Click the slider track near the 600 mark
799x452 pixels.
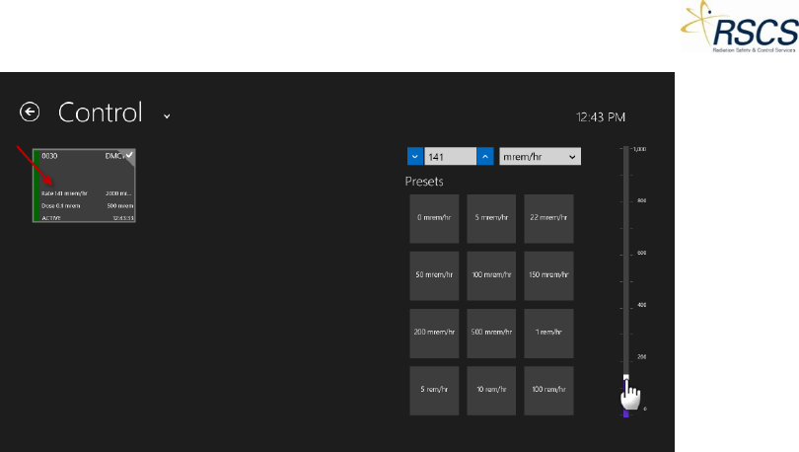coord(626,253)
